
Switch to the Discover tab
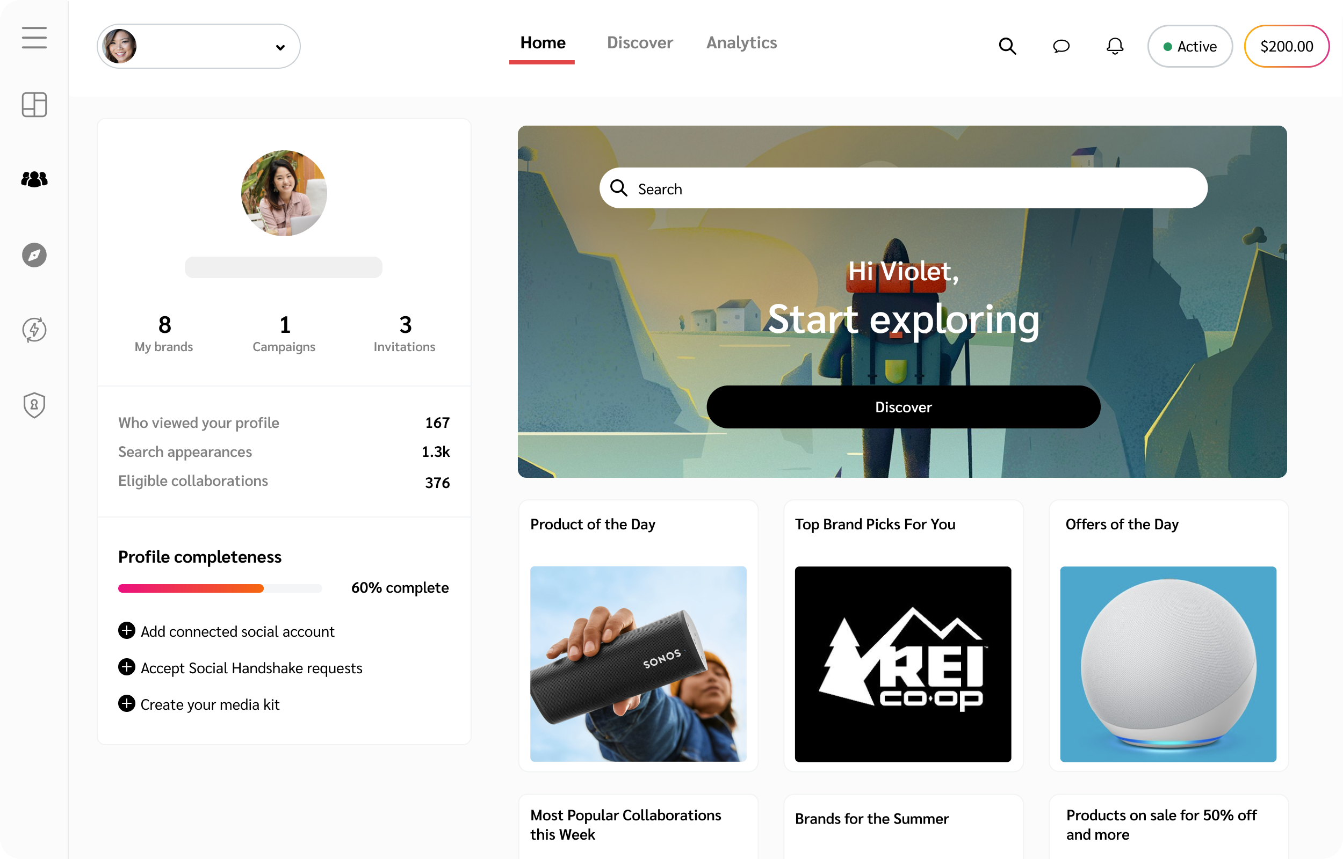[639, 43]
